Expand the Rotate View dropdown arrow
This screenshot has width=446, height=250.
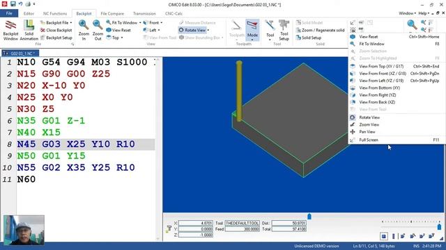click(208, 30)
